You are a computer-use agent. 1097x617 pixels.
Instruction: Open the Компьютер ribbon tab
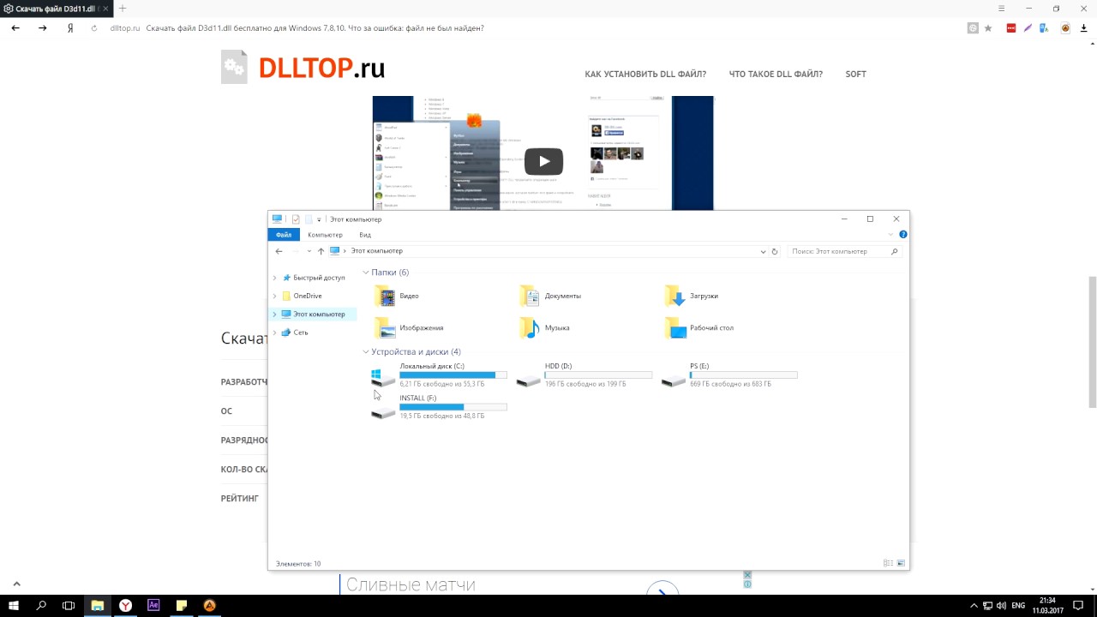[x=325, y=235]
